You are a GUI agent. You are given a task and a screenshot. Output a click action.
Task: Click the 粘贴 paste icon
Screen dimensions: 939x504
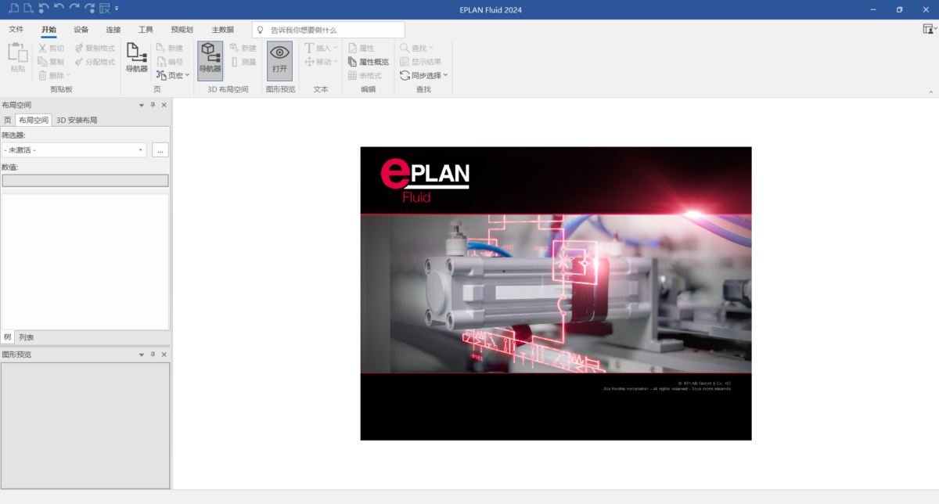(17, 59)
